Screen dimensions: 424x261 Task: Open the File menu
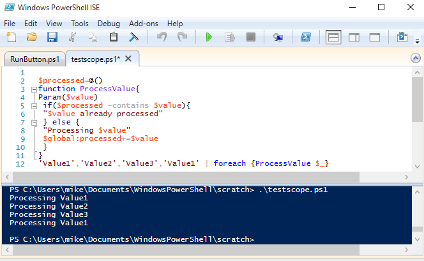click(x=10, y=24)
